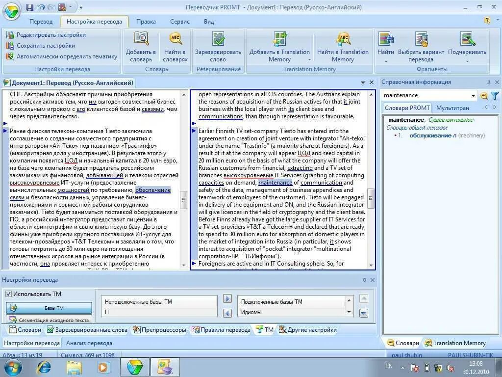Click the filter funnel icon
502x377 pixels.
click(495, 96)
